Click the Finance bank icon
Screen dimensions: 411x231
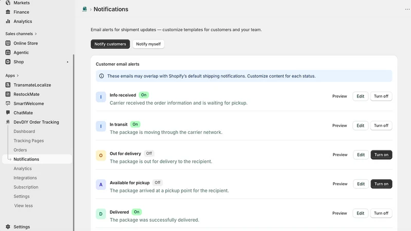tap(8, 12)
